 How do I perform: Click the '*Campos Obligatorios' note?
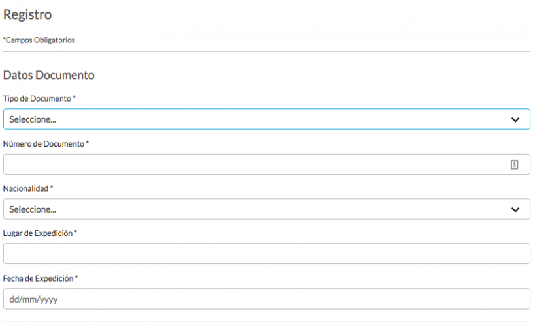(x=39, y=40)
